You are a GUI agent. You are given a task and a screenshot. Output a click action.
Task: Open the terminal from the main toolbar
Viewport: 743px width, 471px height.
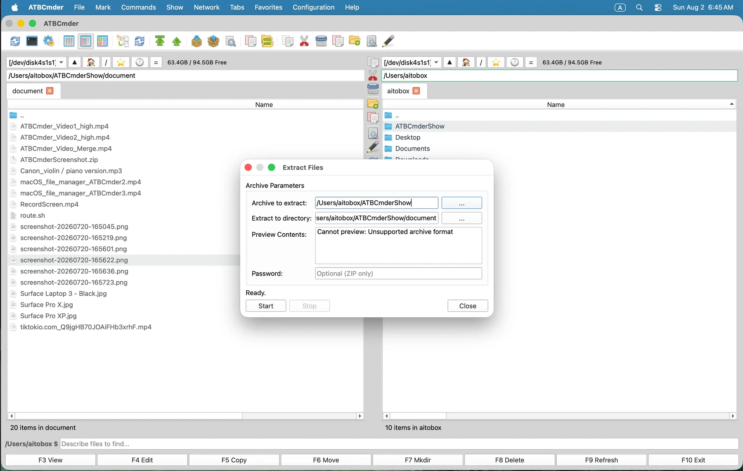[32, 41]
